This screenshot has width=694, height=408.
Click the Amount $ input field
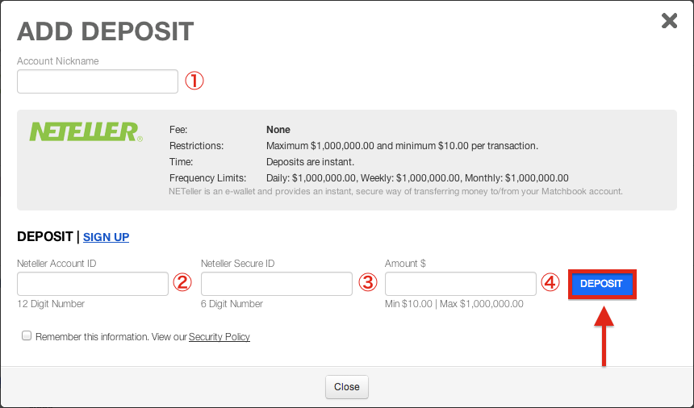coord(460,284)
